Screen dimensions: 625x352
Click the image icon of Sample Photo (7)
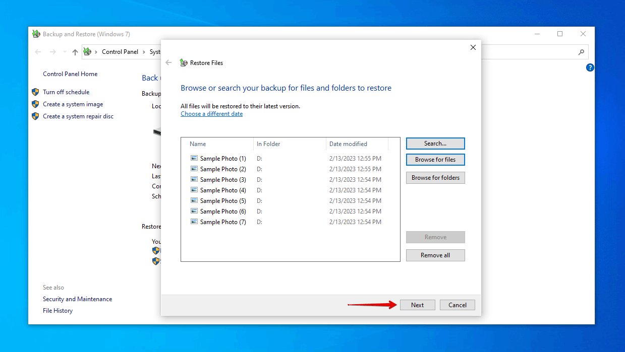tap(194, 222)
